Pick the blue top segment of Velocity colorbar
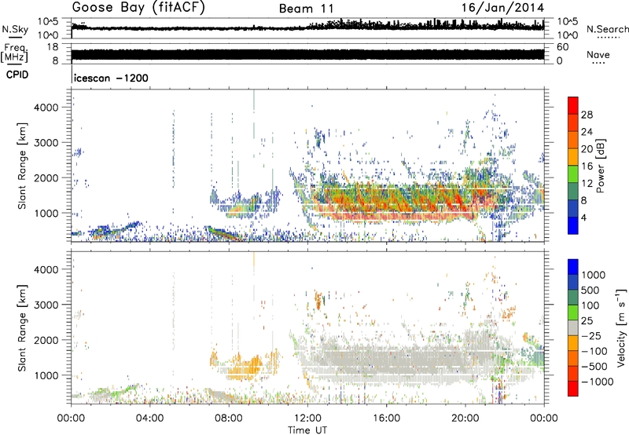The image size is (629, 435). click(x=573, y=266)
